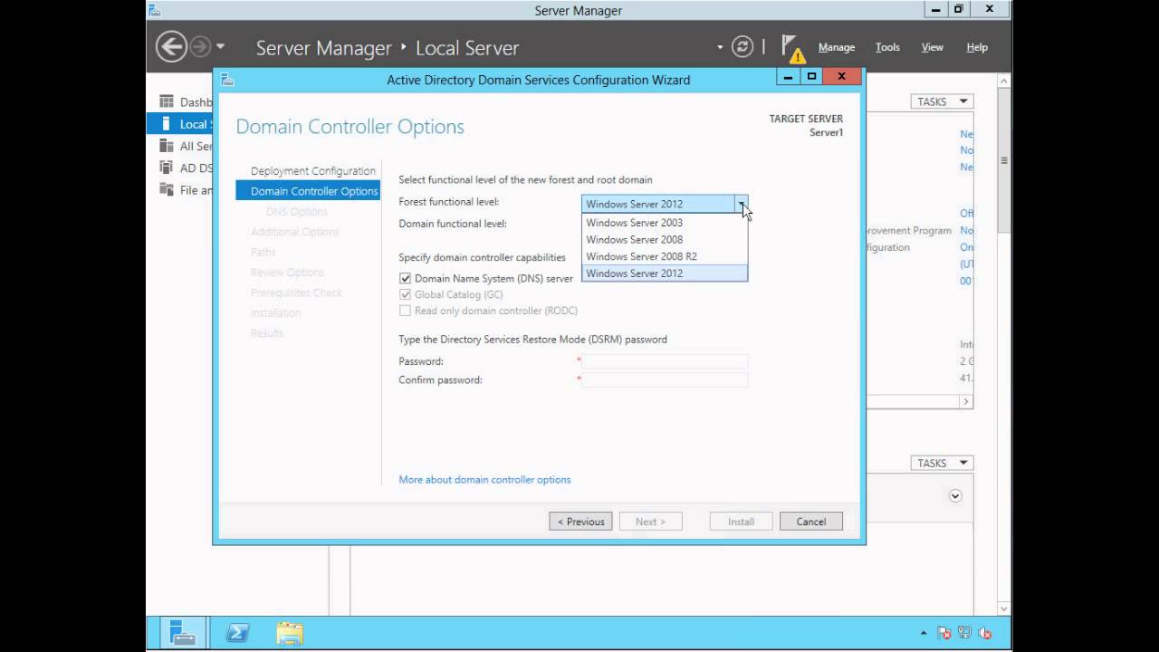Toggle Read only domain controller (RODC) checkbox
The width and height of the screenshot is (1159, 652).
click(405, 311)
